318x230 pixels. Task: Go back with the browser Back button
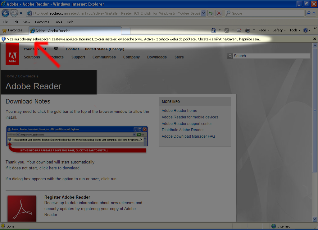[6, 13]
